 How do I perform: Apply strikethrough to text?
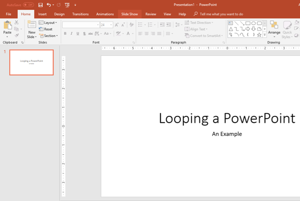pyautogui.click(x=90, y=33)
